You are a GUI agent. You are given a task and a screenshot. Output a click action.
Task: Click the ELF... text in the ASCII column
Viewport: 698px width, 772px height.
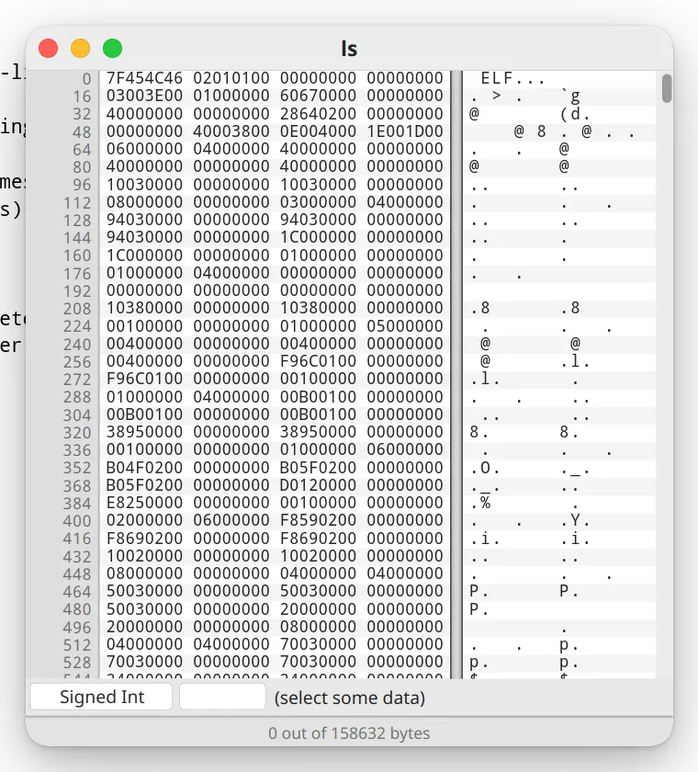coord(512,78)
